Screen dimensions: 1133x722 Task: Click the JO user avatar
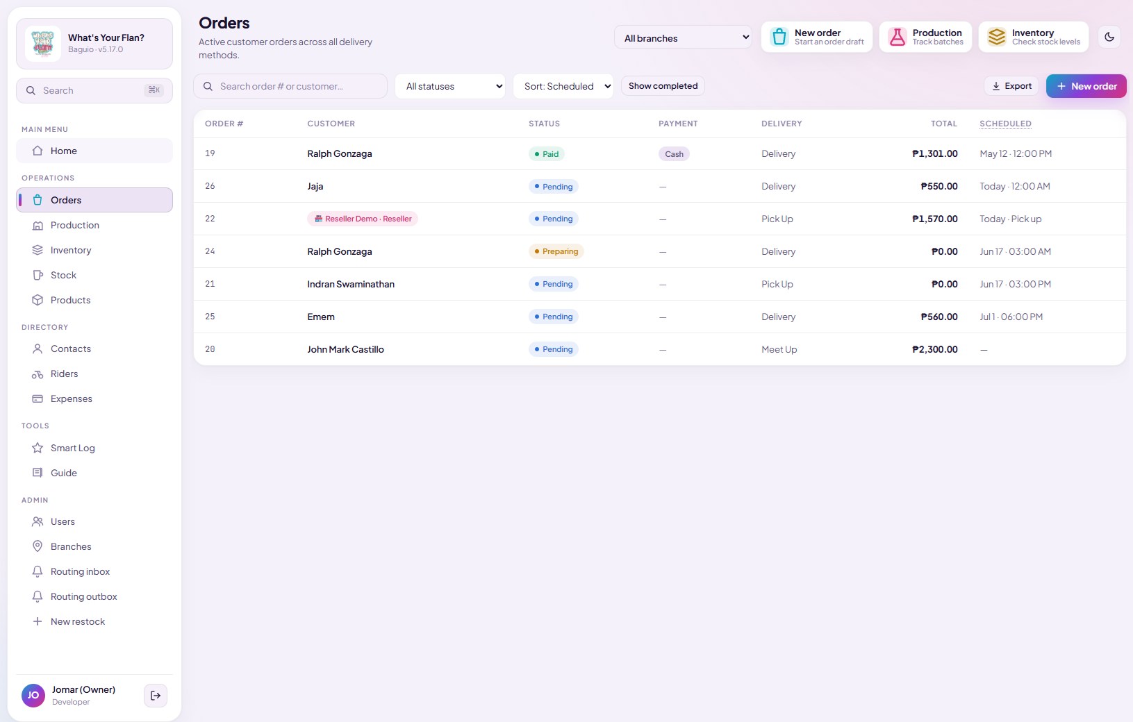[x=33, y=696]
